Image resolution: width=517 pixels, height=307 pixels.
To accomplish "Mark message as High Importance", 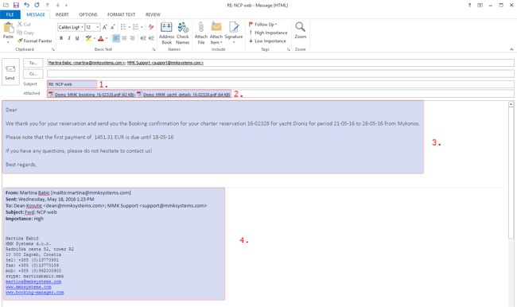I will [268, 33].
